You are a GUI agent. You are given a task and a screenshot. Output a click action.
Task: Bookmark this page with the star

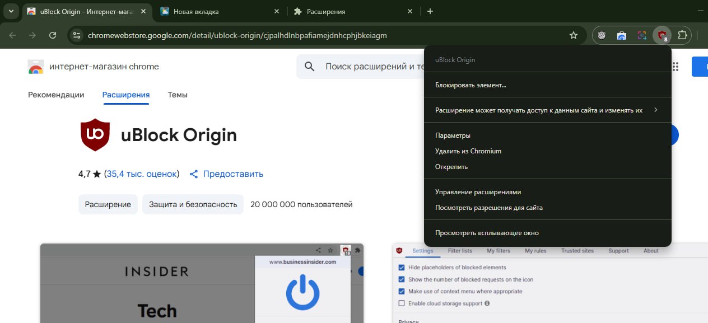[x=573, y=35]
